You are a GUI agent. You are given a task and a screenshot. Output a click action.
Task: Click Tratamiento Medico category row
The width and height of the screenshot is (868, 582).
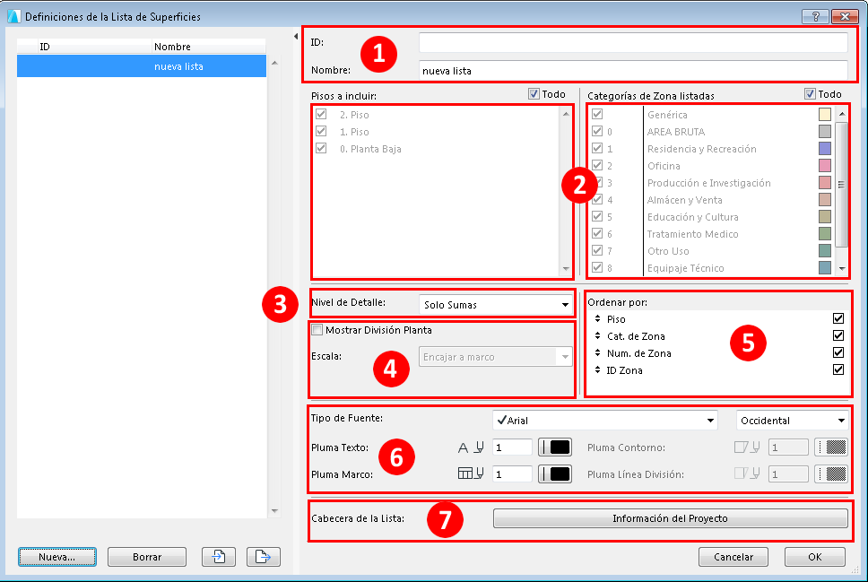[x=711, y=234]
